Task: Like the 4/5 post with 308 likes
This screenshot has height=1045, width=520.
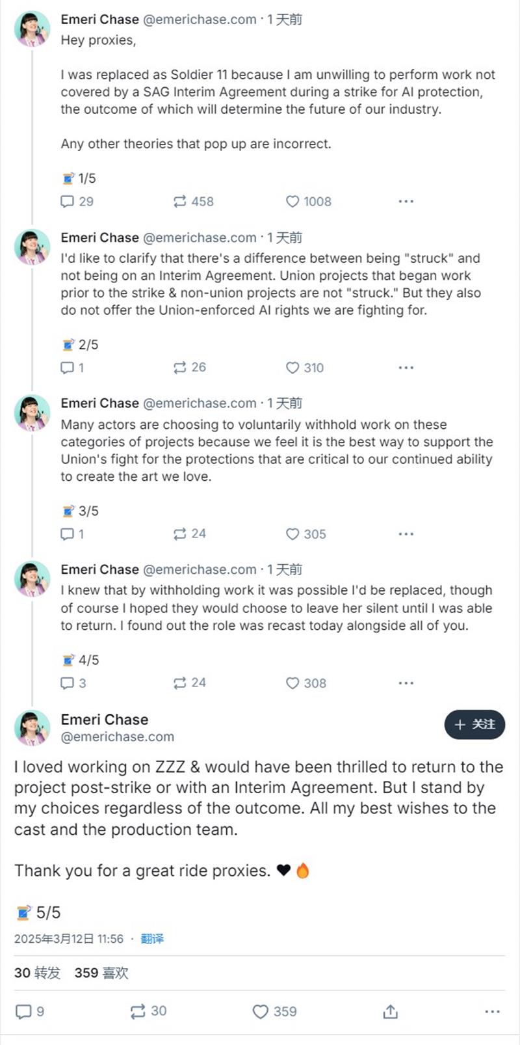Action: pos(292,683)
